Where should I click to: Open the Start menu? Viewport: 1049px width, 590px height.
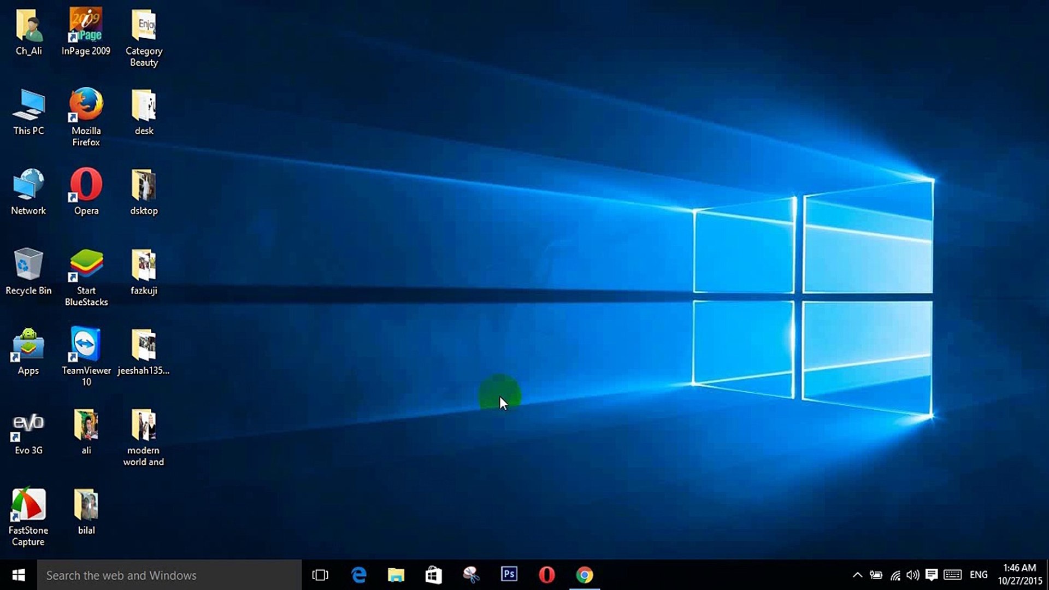19,575
